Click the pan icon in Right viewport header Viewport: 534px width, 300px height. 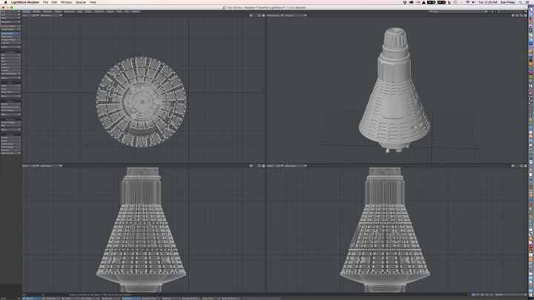513,166
